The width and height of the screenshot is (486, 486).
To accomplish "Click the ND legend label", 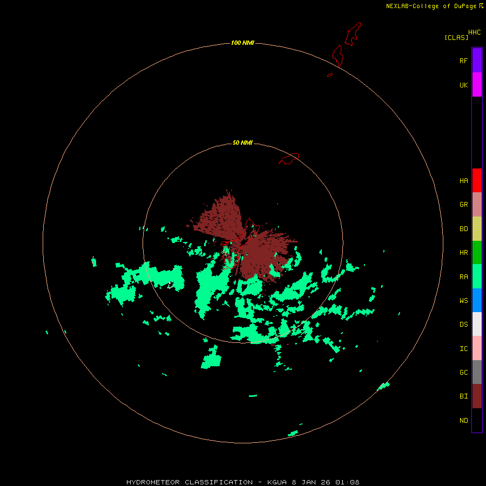I will 463,421.
